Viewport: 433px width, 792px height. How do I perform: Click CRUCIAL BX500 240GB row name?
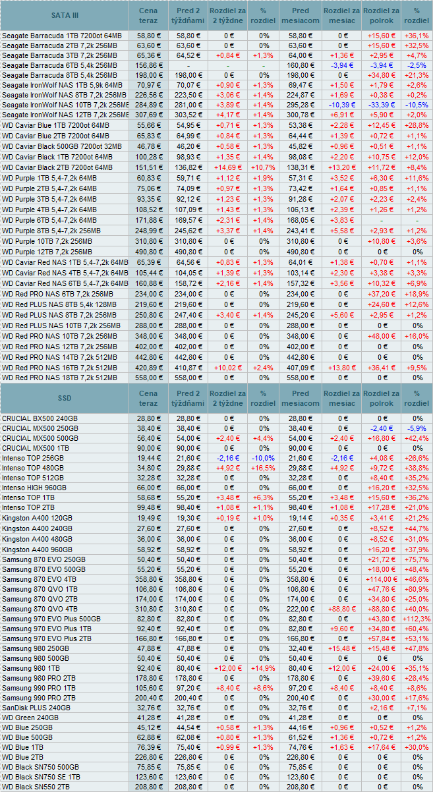40,418
